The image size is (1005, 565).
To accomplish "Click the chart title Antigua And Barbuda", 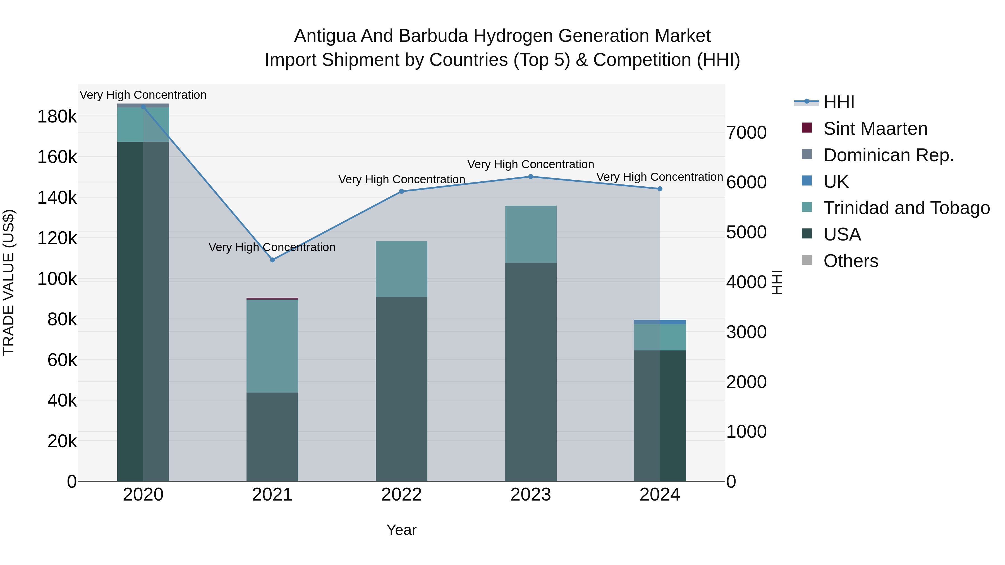I will pyautogui.click(x=502, y=36).
